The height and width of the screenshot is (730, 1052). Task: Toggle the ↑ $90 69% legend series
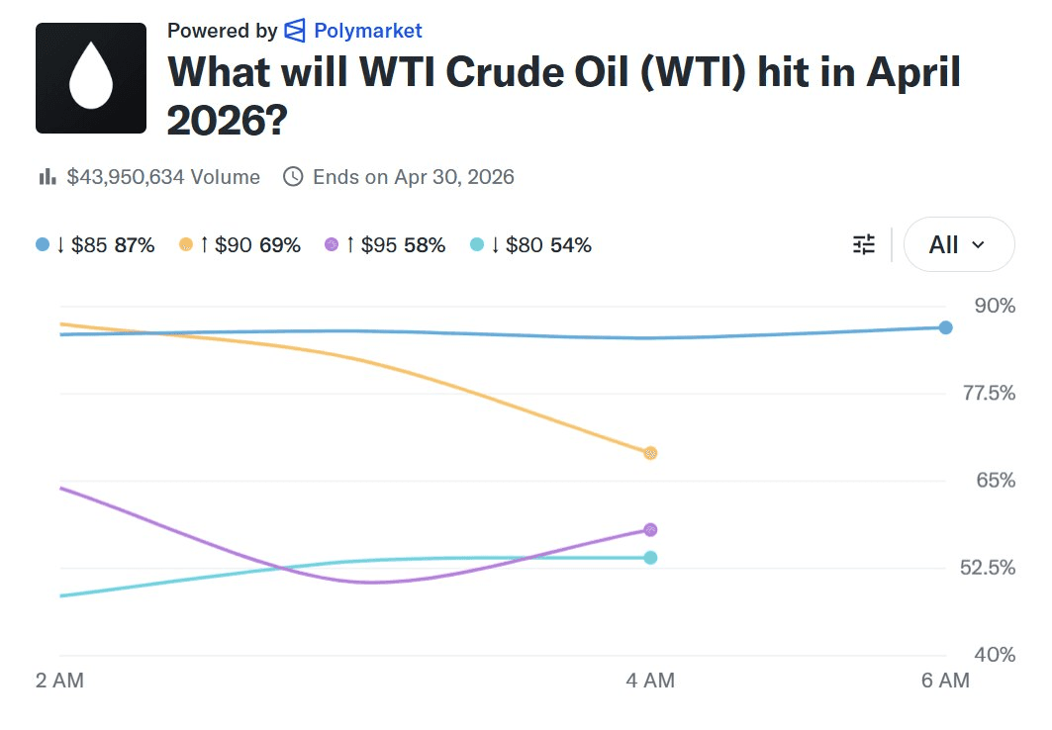click(240, 245)
